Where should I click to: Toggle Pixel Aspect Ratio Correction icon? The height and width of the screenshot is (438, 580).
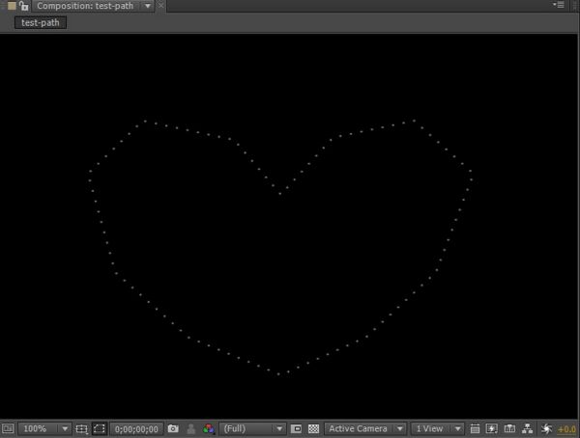tap(475, 428)
